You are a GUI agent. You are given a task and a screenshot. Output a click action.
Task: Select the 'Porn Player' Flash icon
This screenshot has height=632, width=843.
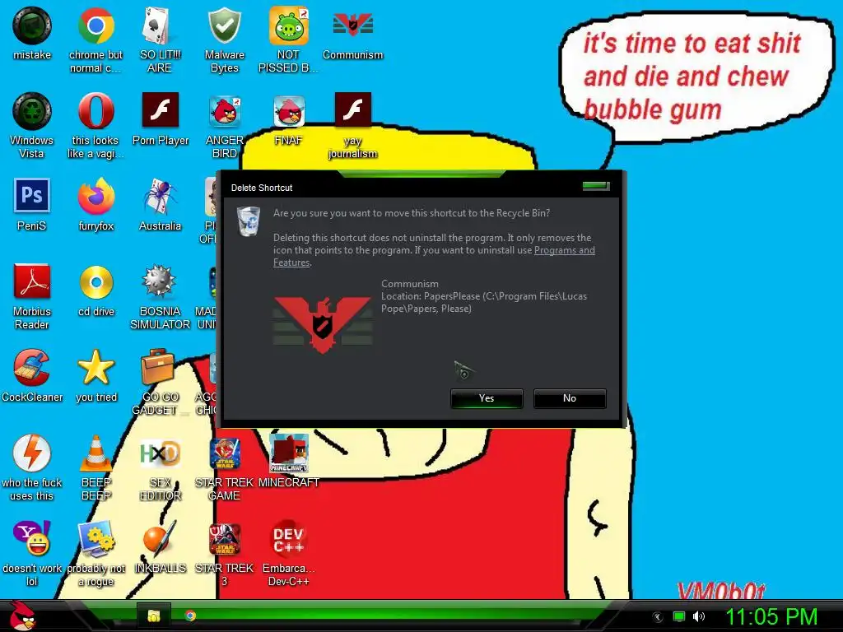pos(160,109)
